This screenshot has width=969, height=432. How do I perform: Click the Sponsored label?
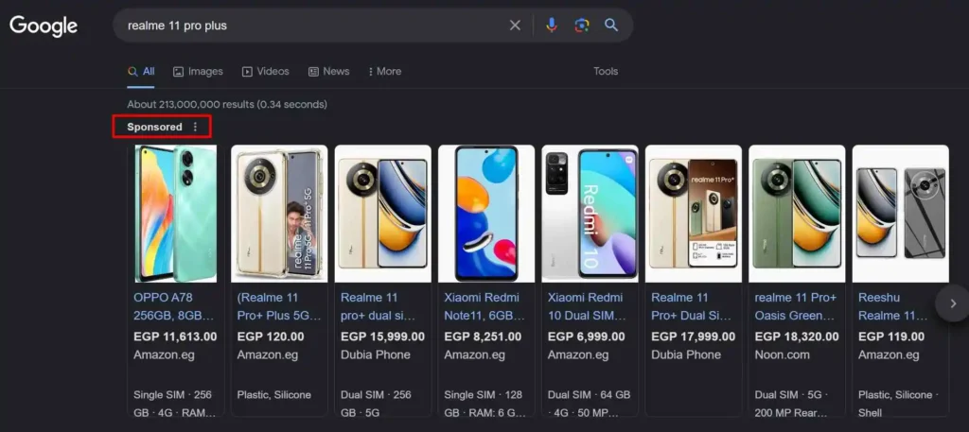pos(154,127)
